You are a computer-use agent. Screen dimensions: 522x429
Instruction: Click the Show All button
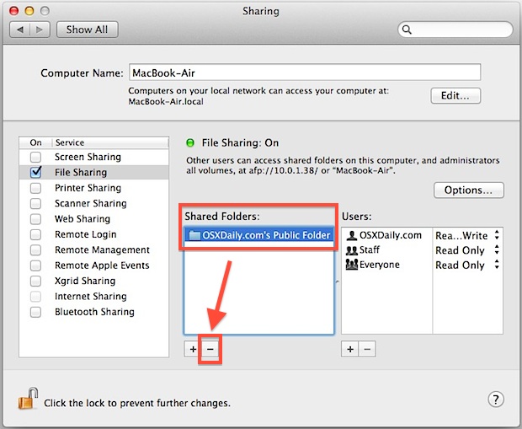coord(88,29)
